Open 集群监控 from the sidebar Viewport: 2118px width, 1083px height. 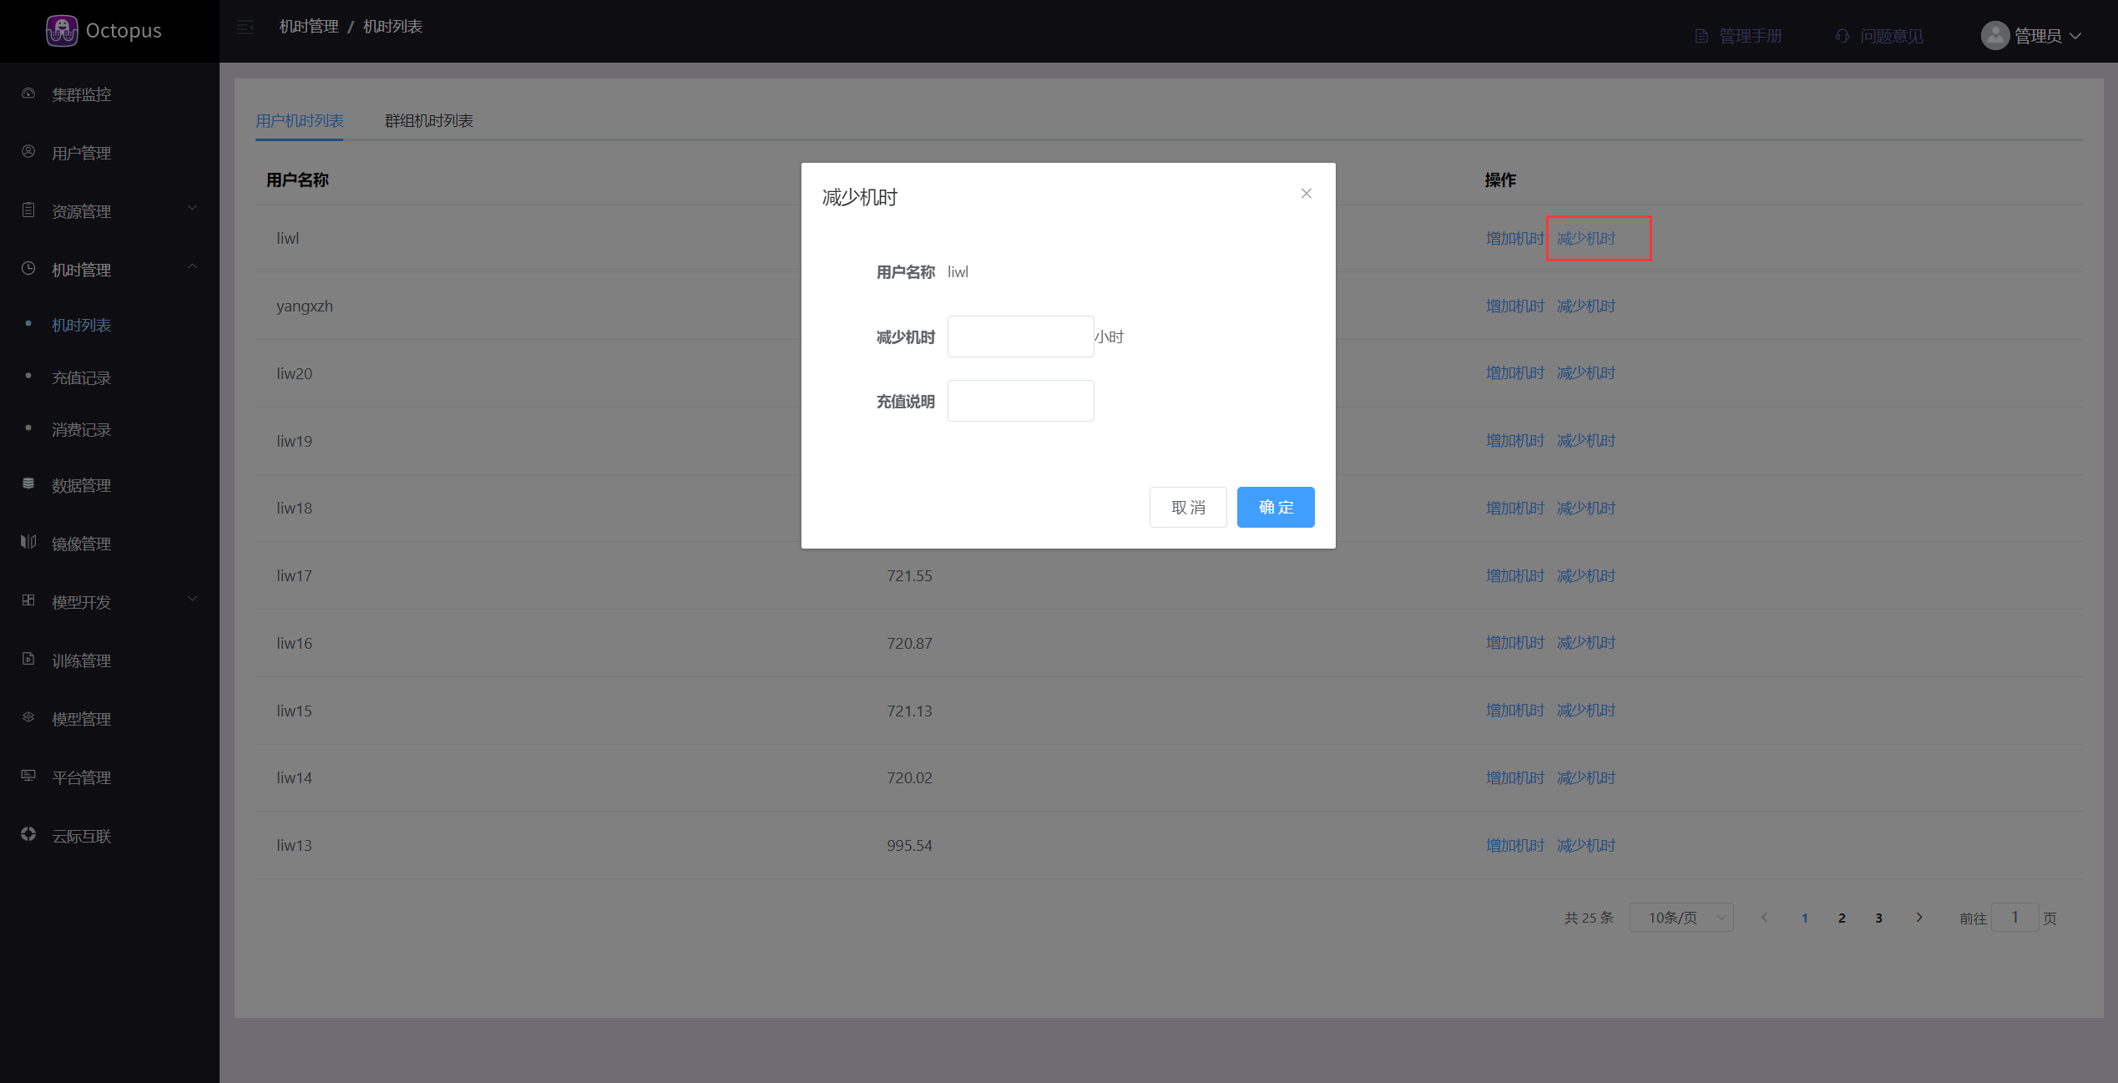click(81, 94)
